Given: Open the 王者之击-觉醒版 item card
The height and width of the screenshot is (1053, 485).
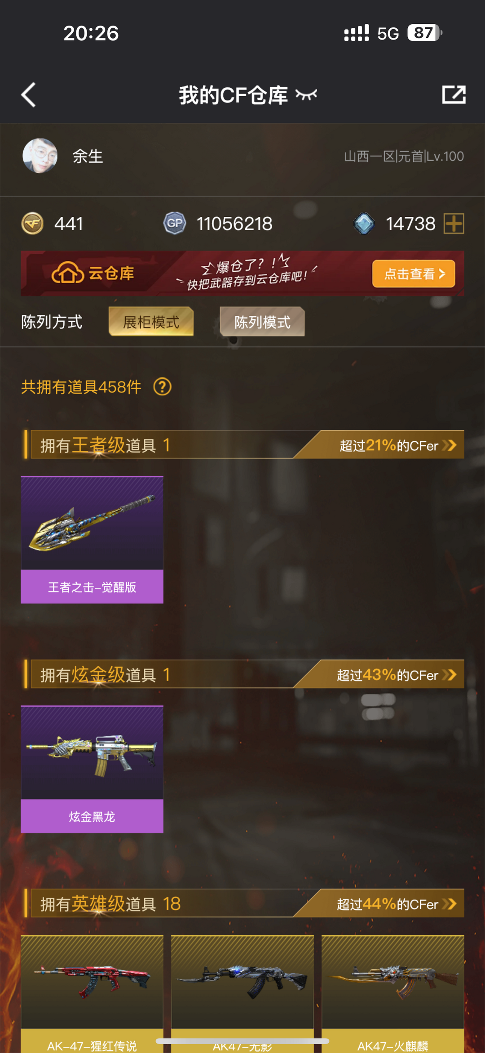Looking at the screenshot, I should point(92,539).
